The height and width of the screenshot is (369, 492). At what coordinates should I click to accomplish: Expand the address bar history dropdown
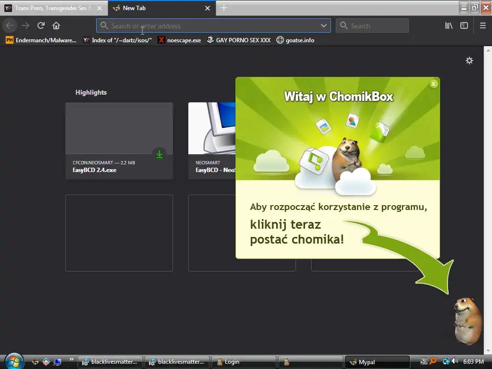click(x=323, y=26)
